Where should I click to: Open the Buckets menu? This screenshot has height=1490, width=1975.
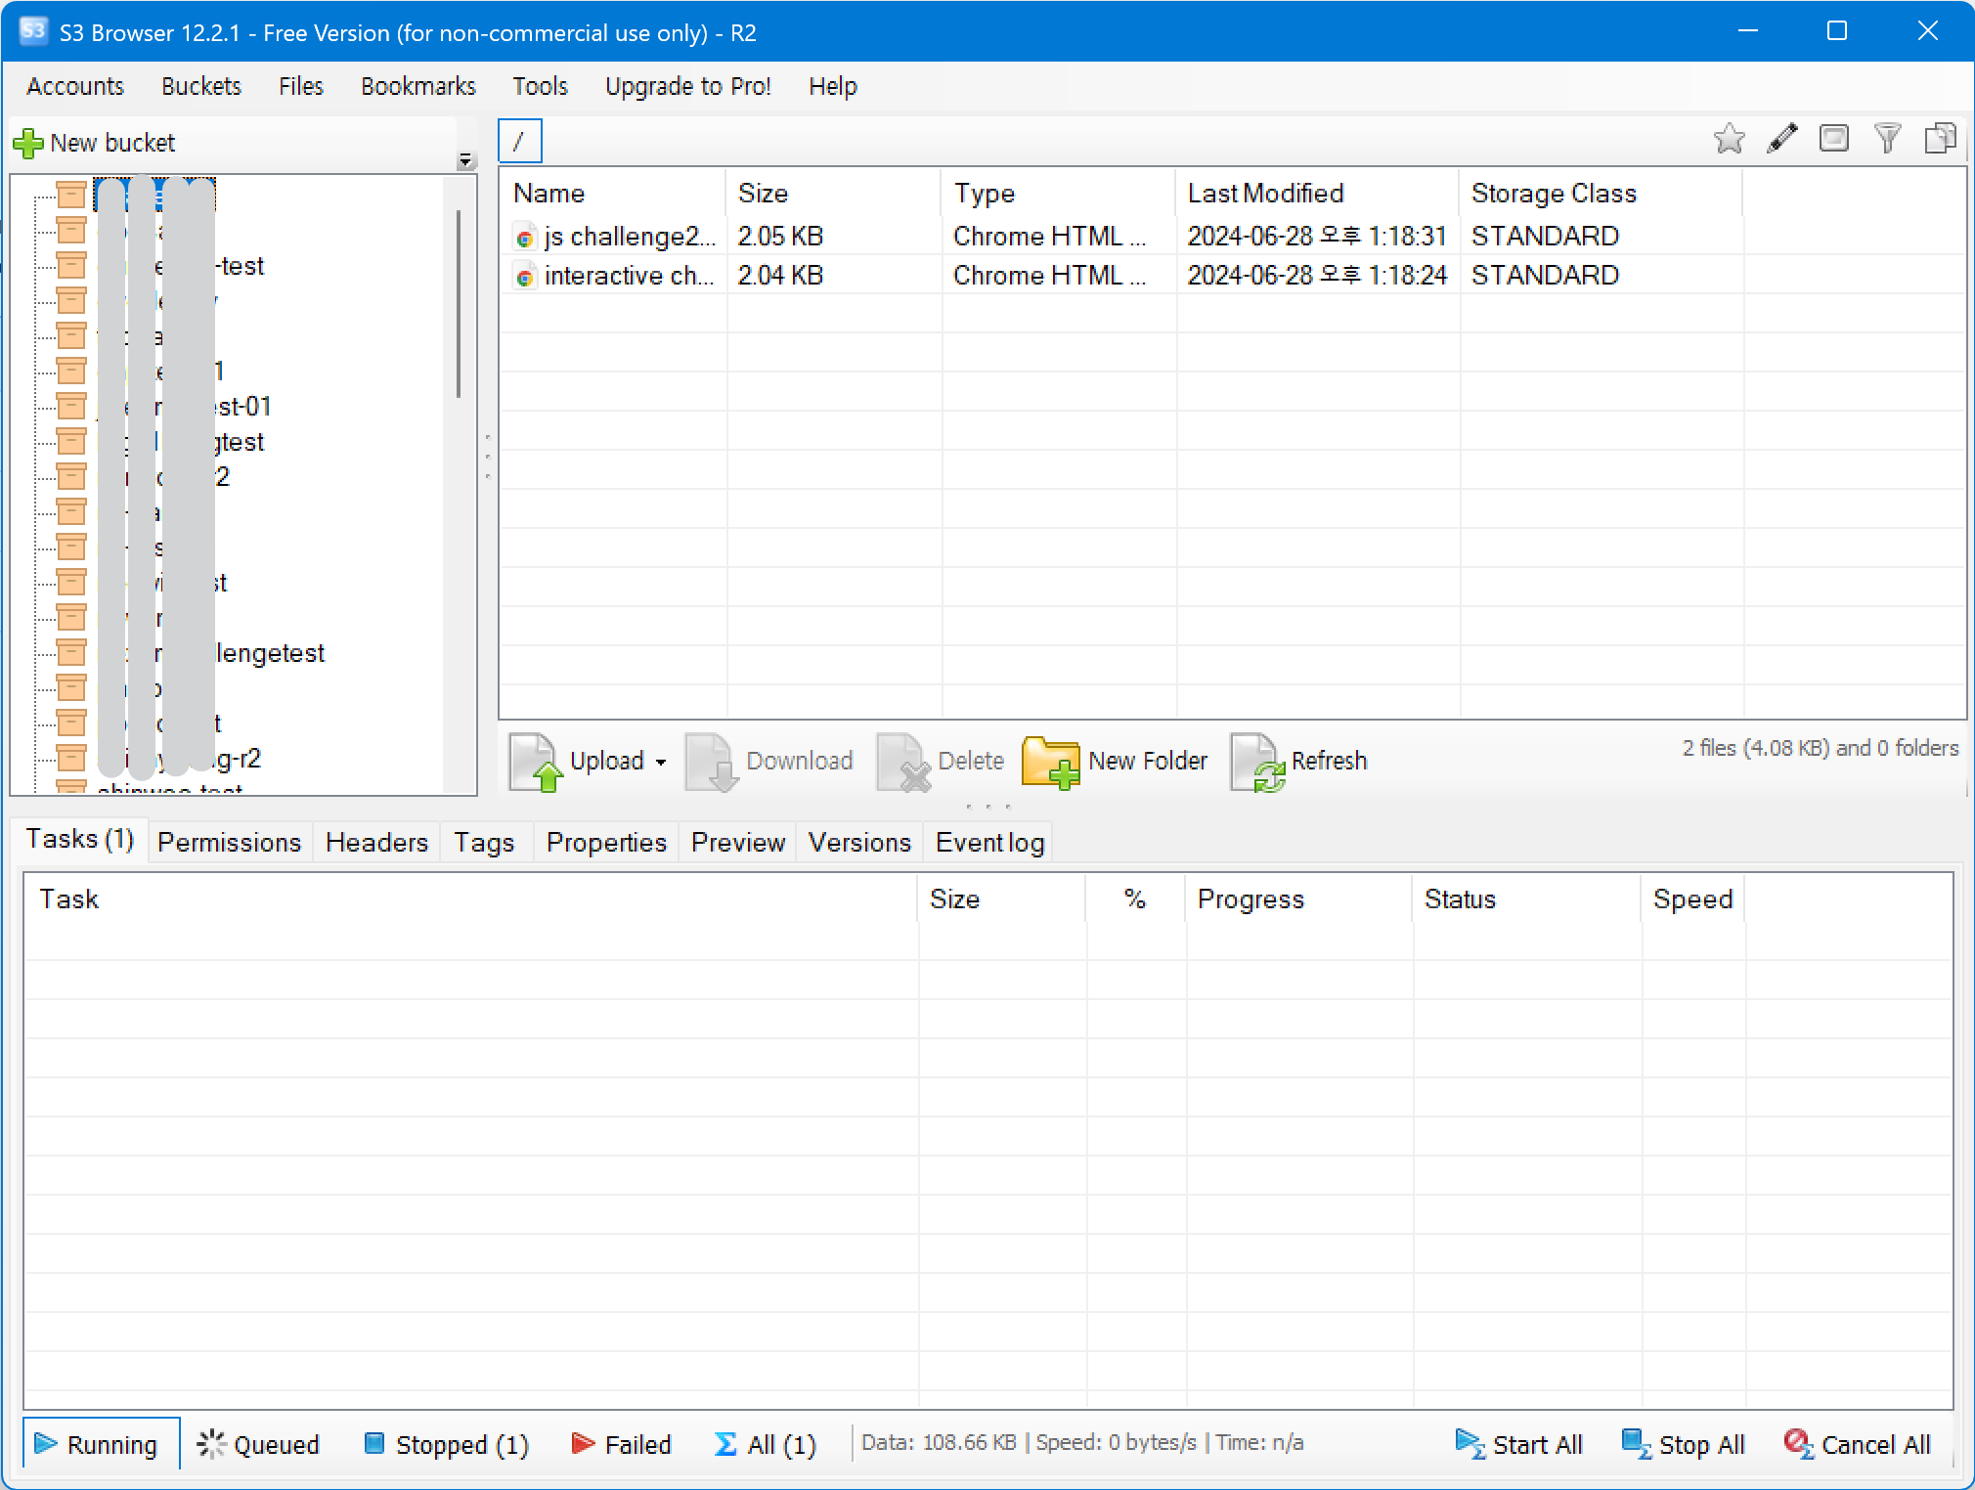(x=200, y=86)
